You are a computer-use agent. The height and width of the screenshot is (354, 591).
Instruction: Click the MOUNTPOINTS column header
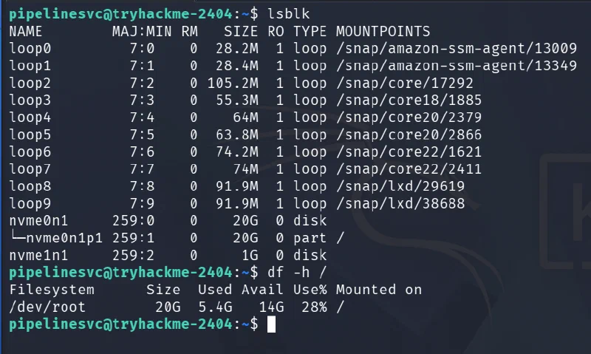coord(383,31)
